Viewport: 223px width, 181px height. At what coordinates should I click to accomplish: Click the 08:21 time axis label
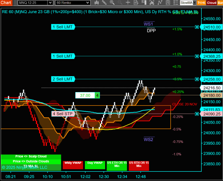10,177
